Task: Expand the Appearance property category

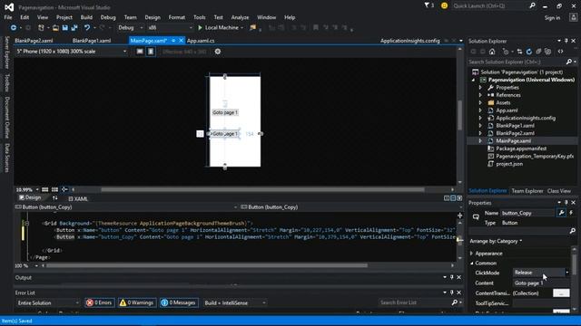Action: point(472,254)
